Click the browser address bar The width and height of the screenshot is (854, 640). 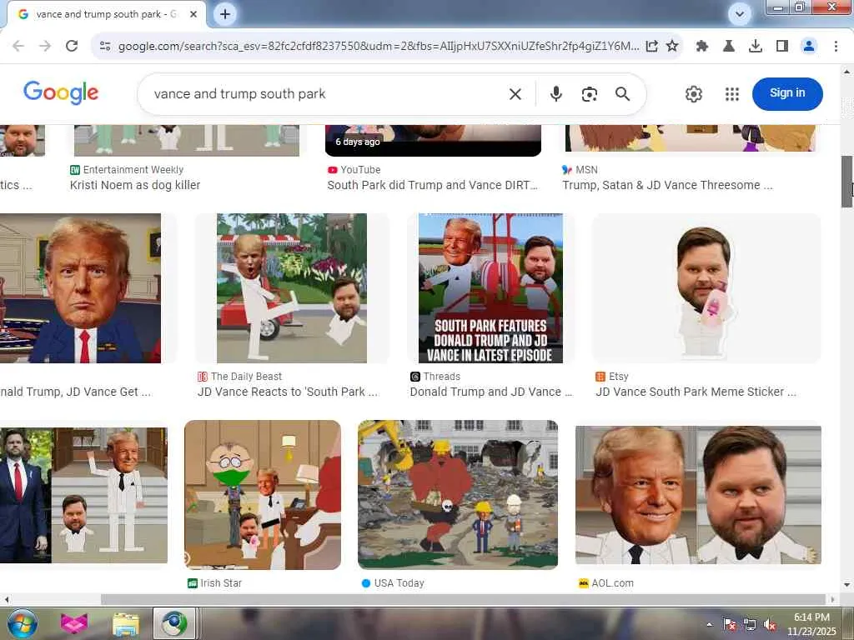pos(379,47)
